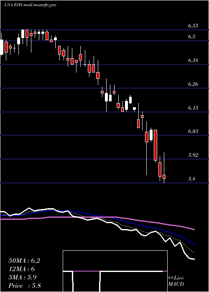Screen dimensions: 209x292
Task: Click the 5.8 price axis label
Action: 191,179
